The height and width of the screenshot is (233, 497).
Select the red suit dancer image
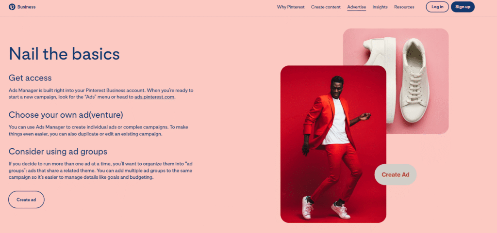coord(333,144)
